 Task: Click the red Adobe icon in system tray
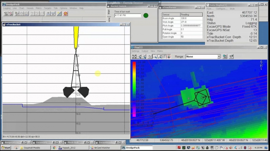pyautogui.click(x=179, y=148)
